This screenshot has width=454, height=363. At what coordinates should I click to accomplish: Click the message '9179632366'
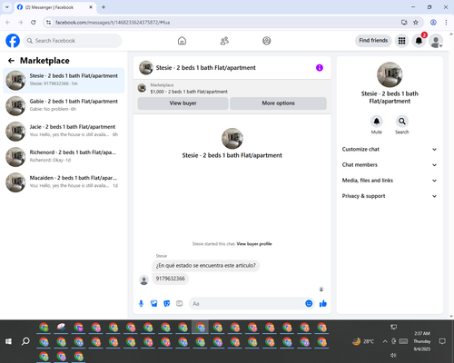pos(170,279)
